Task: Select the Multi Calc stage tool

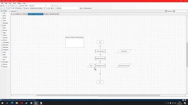Action: click(x=5, y=45)
